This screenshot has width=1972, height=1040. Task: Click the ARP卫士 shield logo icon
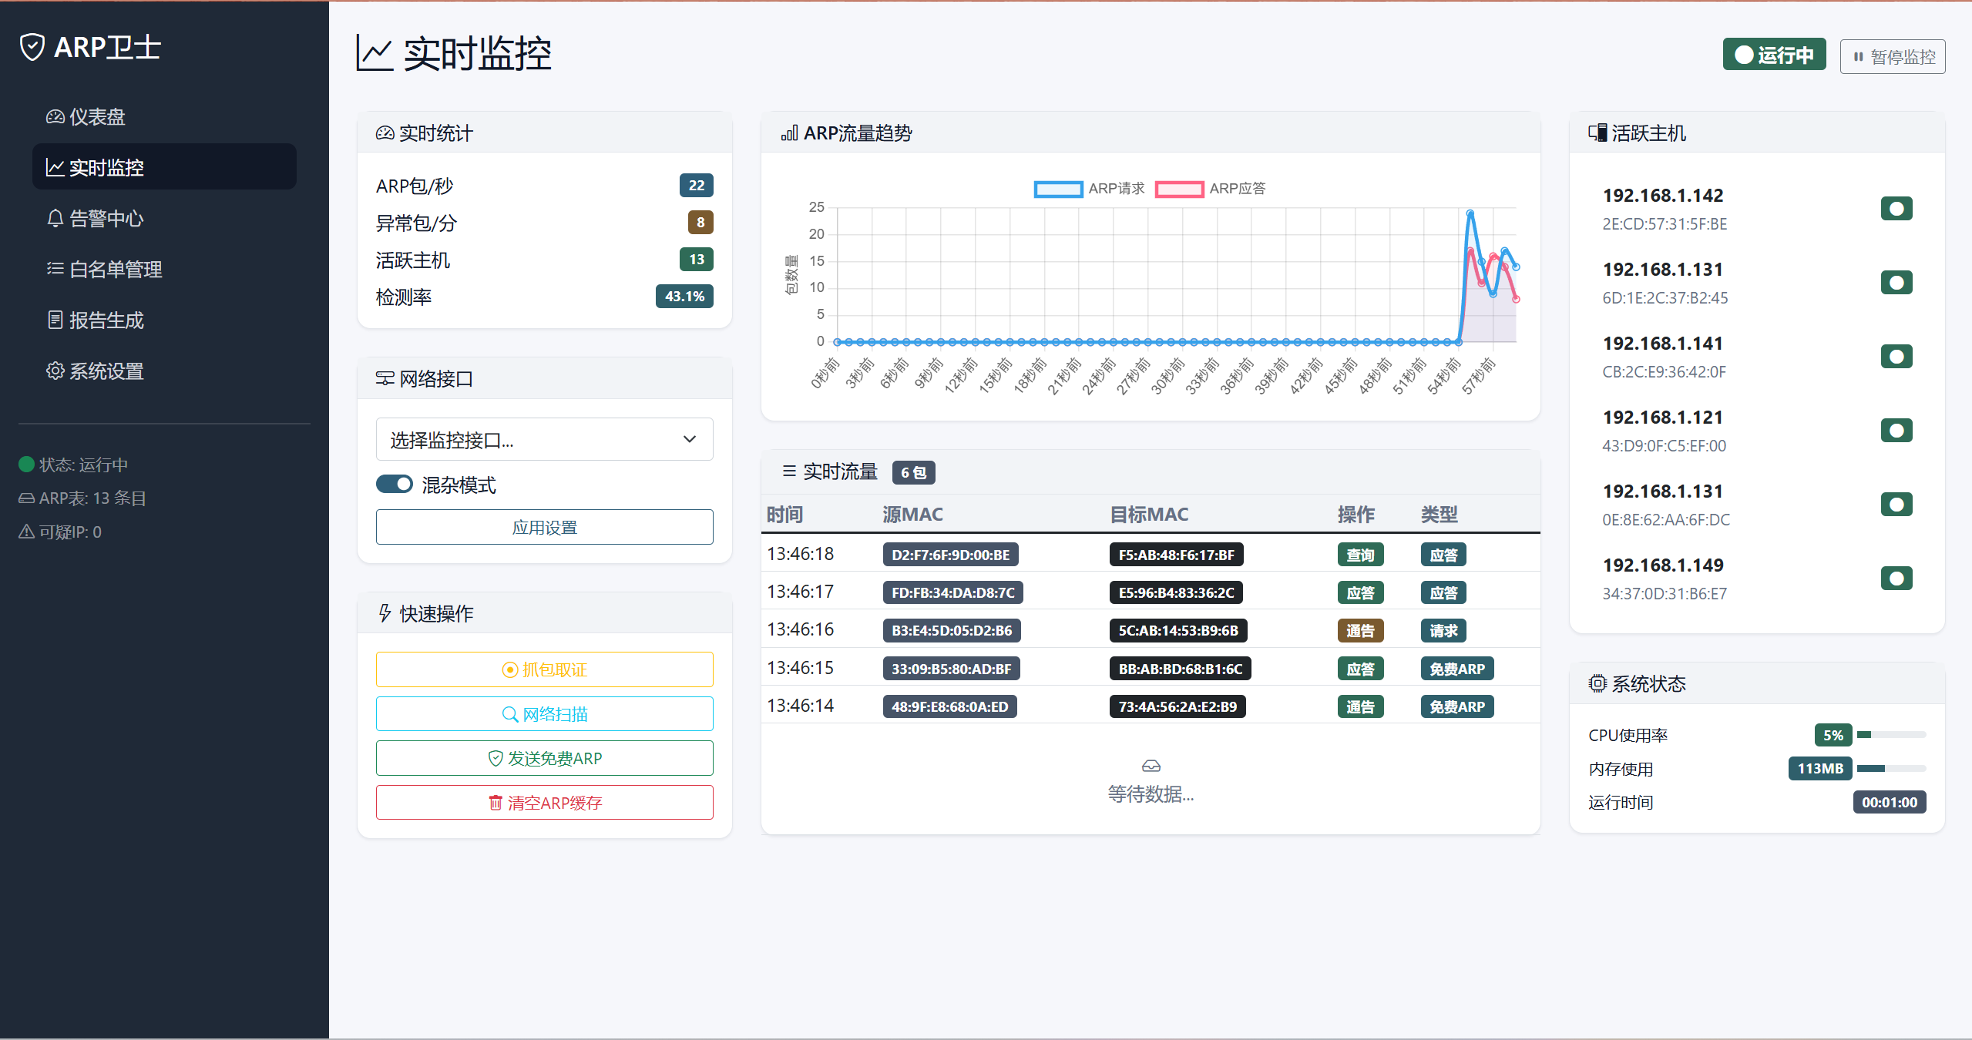coord(32,47)
